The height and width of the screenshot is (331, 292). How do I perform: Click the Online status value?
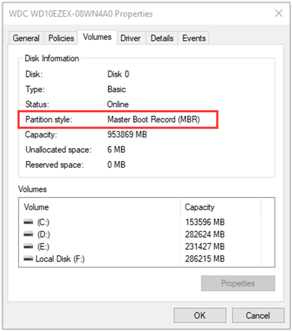(118, 104)
